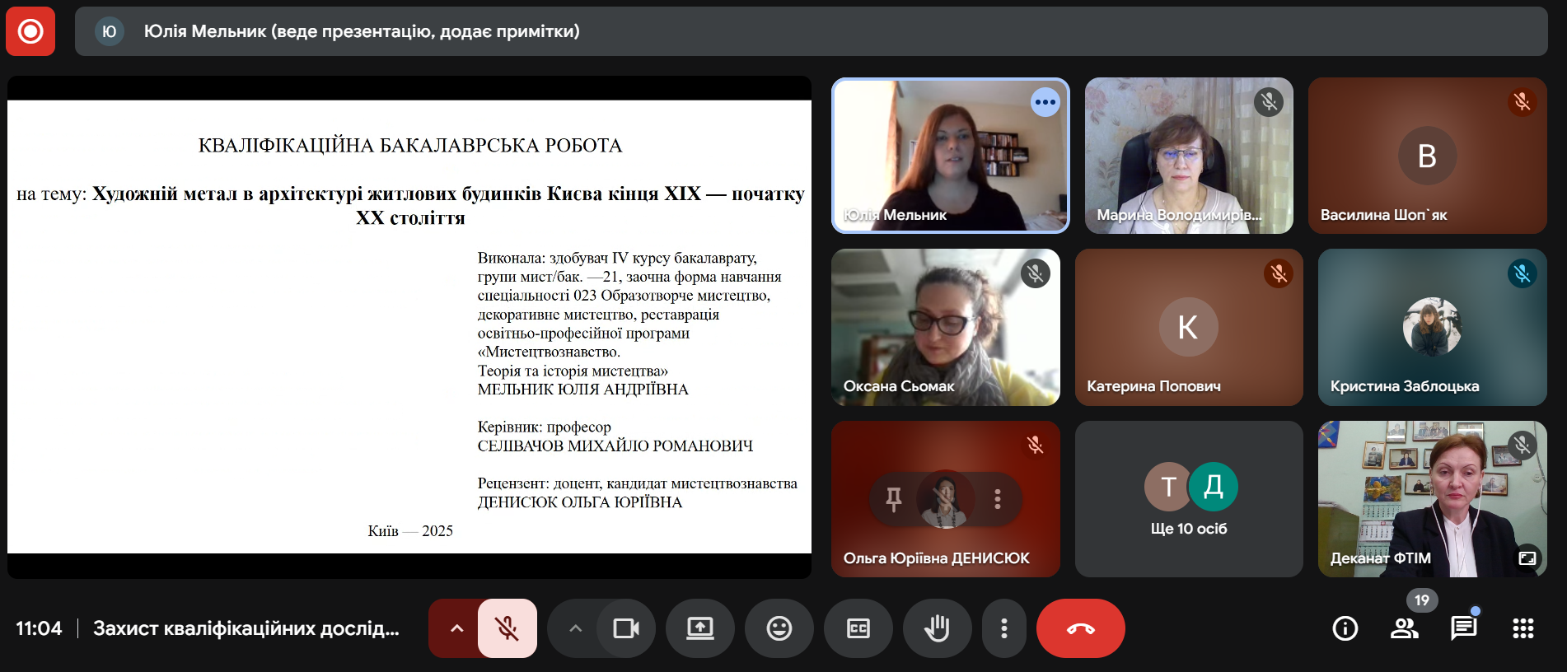The width and height of the screenshot is (1567, 672).
Task: Open options on Юлія Мельник tile
Action: coord(1045,102)
